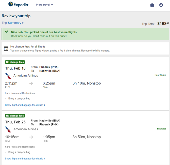
Task: Click American Airlines logo on Feb 25 flight
Action: click(8, 129)
